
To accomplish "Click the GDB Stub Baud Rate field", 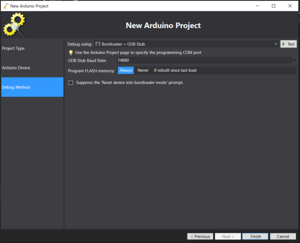I will [x=204, y=61].
